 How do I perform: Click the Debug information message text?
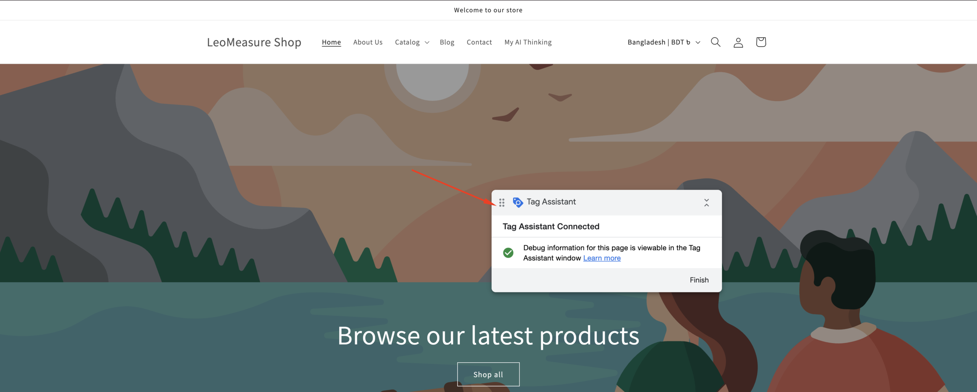click(612, 253)
